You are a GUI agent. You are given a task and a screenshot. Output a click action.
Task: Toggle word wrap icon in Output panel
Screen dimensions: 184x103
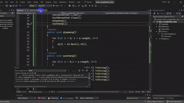(x=83, y=71)
